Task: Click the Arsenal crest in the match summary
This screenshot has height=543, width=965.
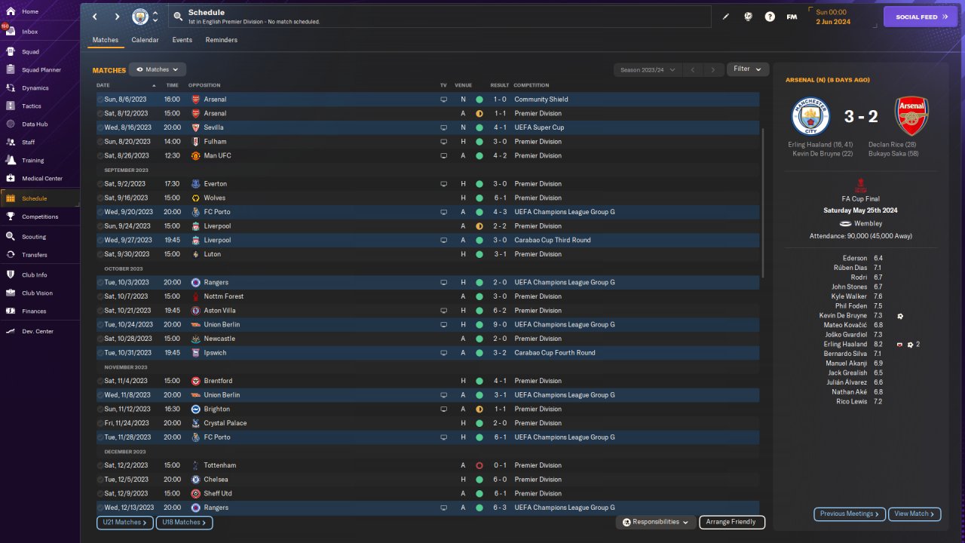Action: [911, 115]
